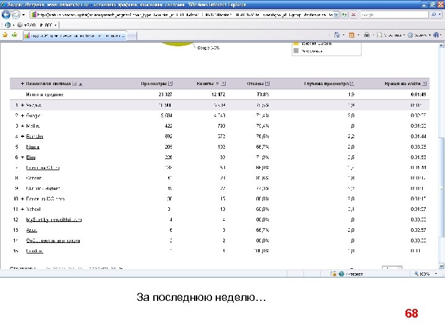Open the MyStart by IncrediMail.com link
445x333 pixels.
(x=54, y=220)
